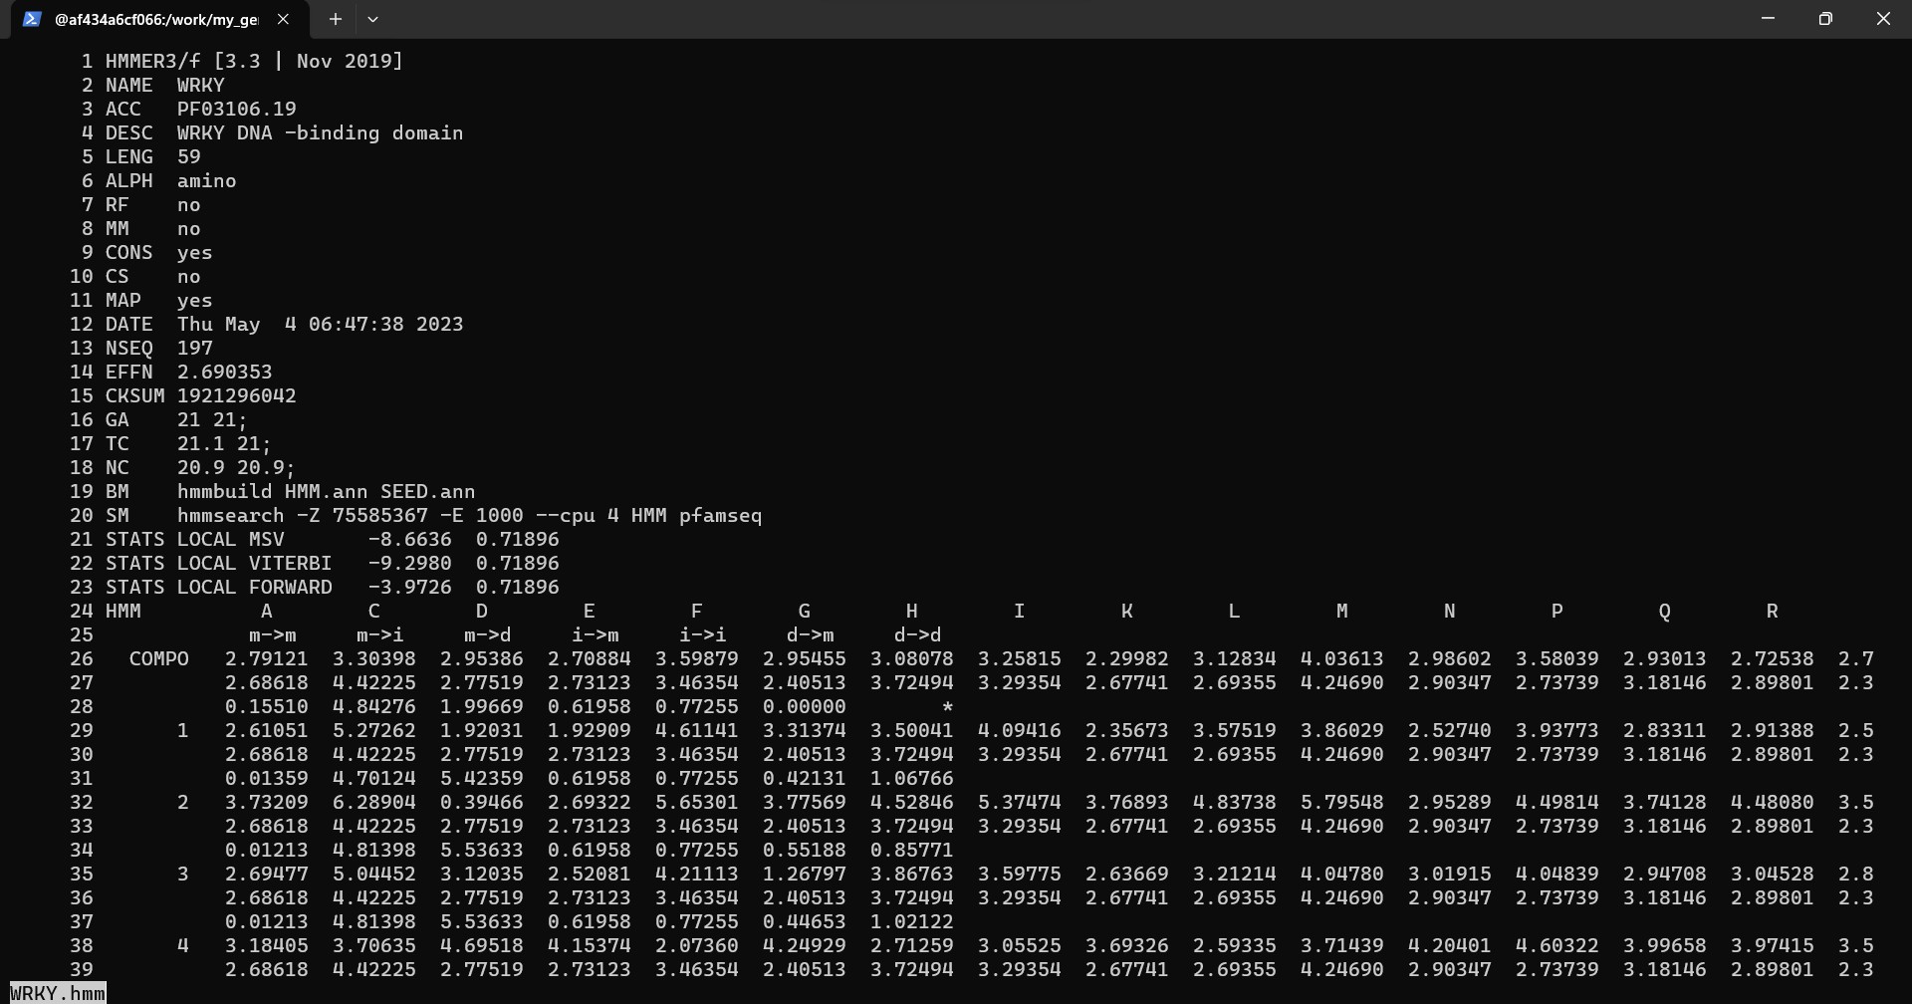Click the 'HMM' header label on line 24
This screenshot has width=1912, height=1004.
122,611
